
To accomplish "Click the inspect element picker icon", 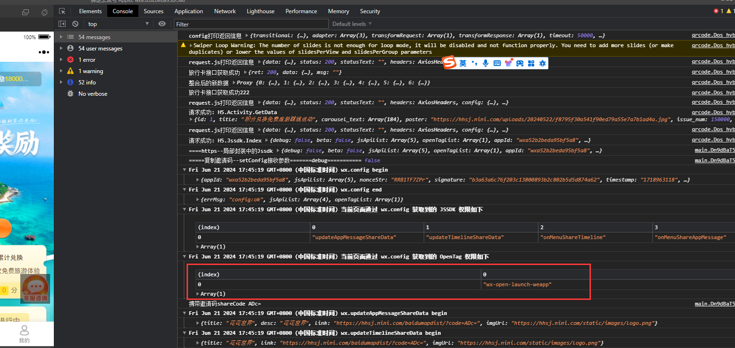I will pos(62,11).
